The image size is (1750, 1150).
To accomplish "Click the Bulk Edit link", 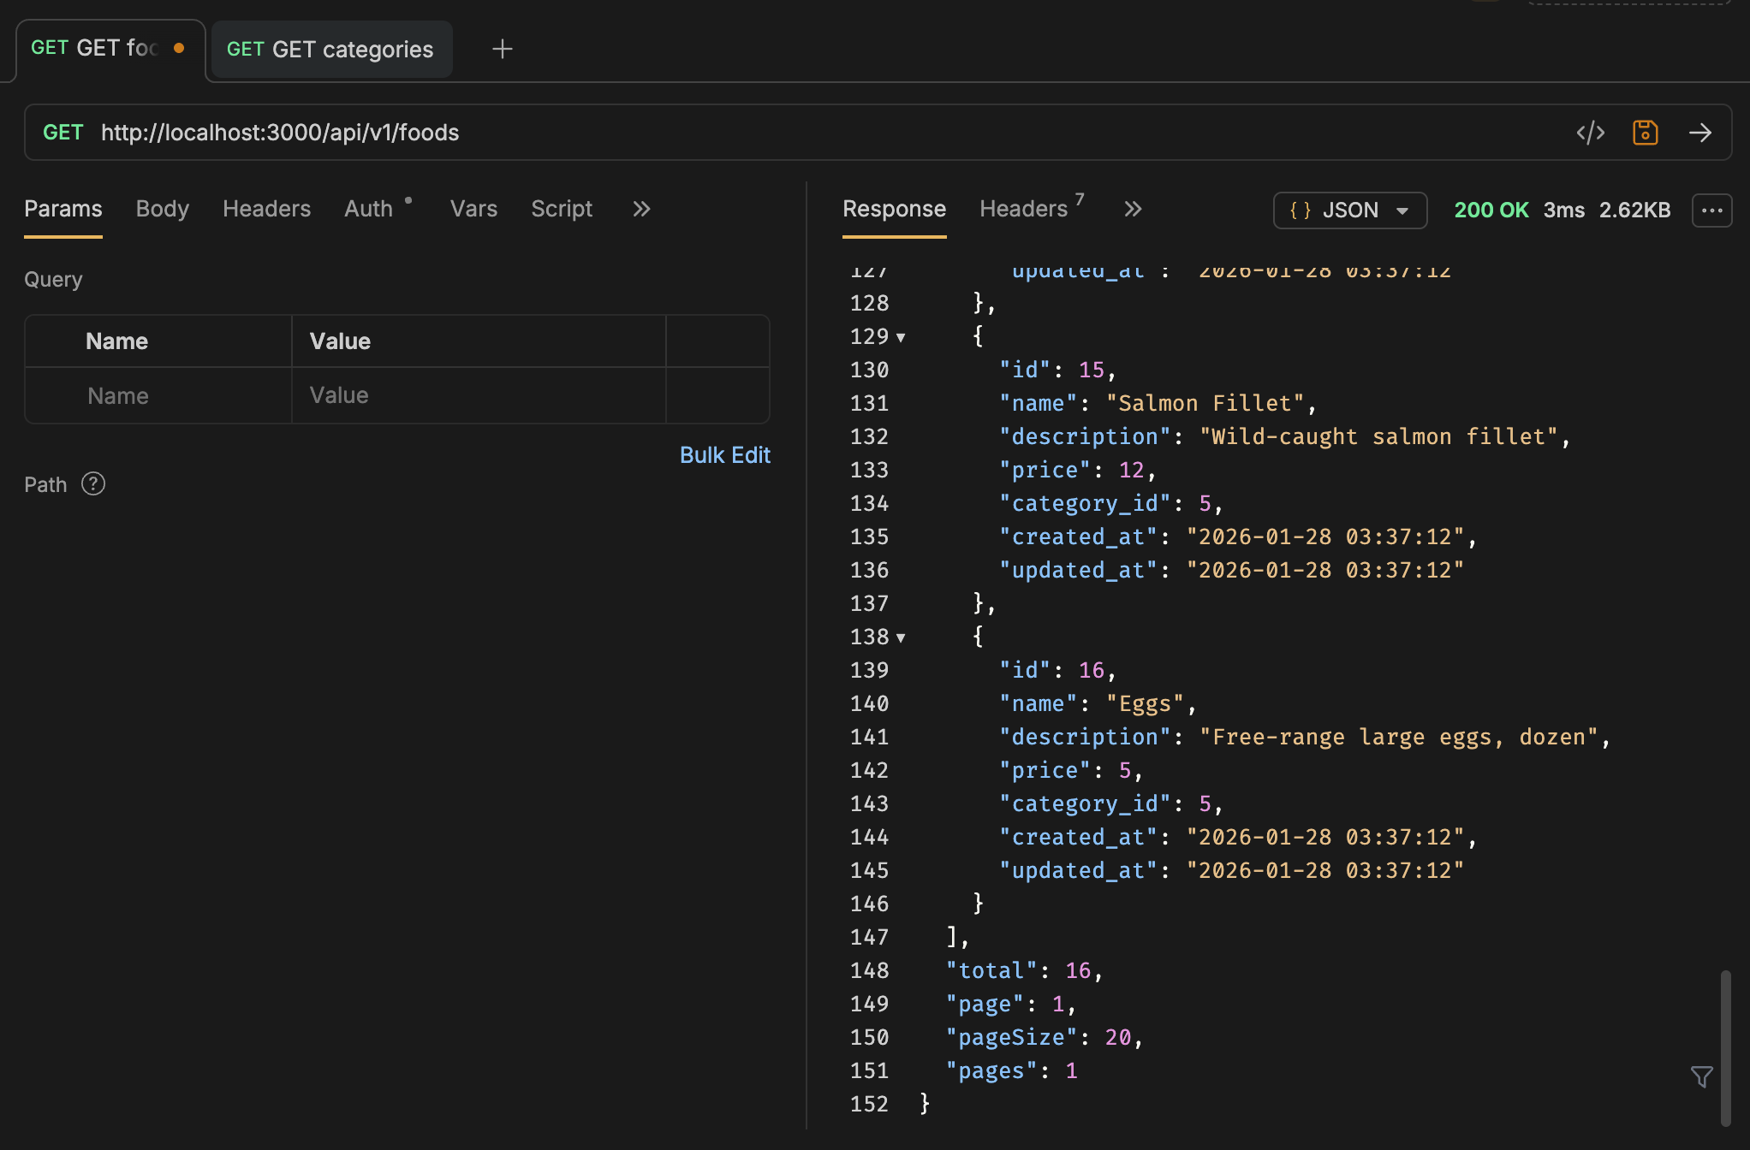I will pyautogui.click(x=724, y=455).
